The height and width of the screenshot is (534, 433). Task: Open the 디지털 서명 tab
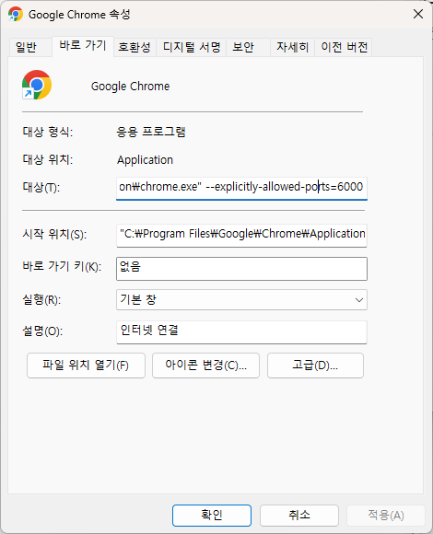tap(192, 47)
